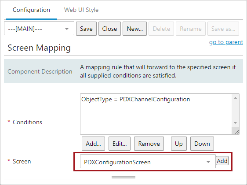Click the Add button beside the Screen dropdown
Image resolution: width=247 pixels, height=185 pixels.
(222, 161)
